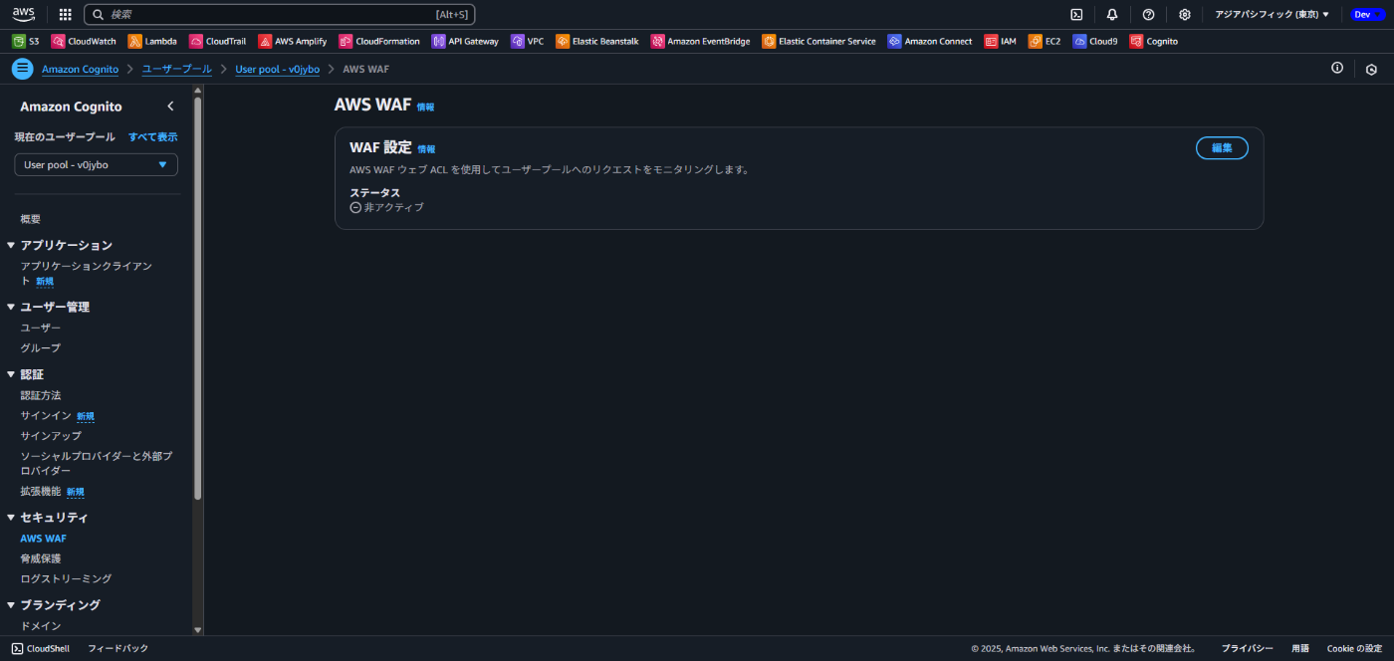This screenshot has height=661, width=1394.
Task: Open Cognito favorite shortcut
Action: tap(1154, 42)
